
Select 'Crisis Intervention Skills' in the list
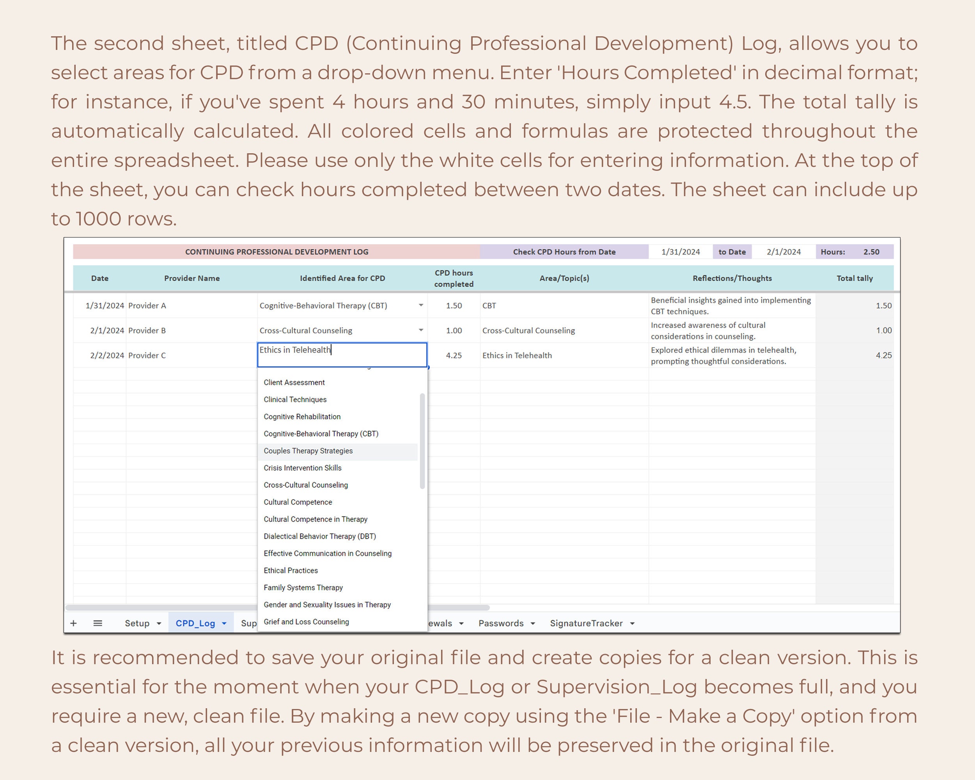[303, 468]
